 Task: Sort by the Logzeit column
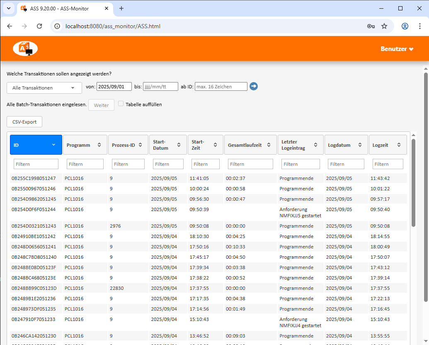388,145
